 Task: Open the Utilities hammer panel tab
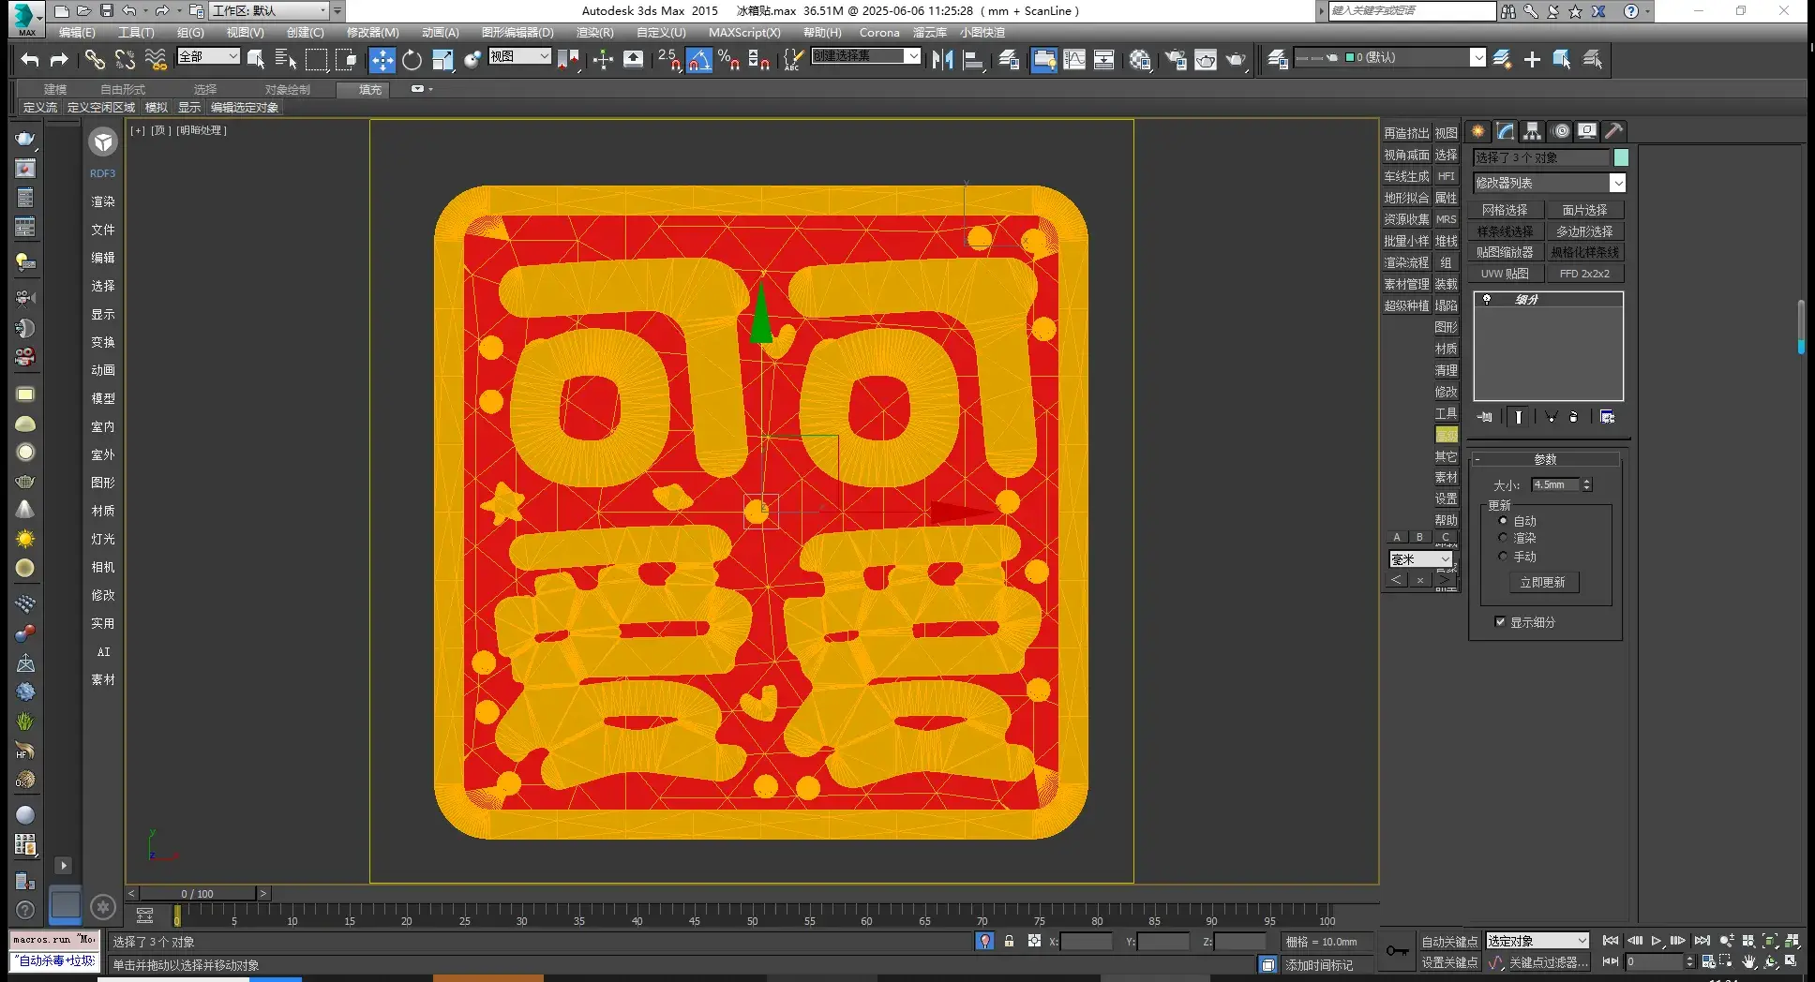tap(1613, 131)
